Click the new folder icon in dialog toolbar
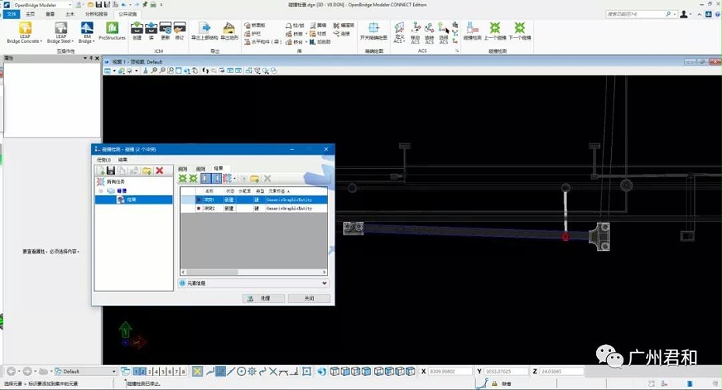Screen dimensions: 722x390 147,171
